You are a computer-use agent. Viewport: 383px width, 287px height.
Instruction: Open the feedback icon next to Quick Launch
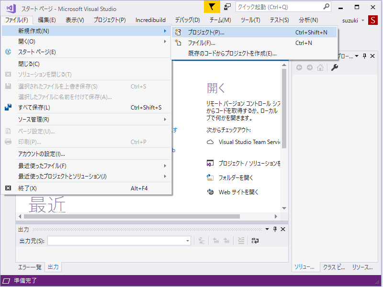227,7
